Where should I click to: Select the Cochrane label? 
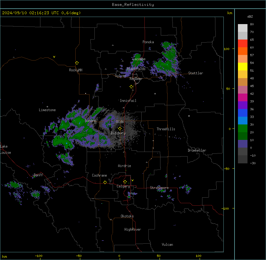click(99, 175)
